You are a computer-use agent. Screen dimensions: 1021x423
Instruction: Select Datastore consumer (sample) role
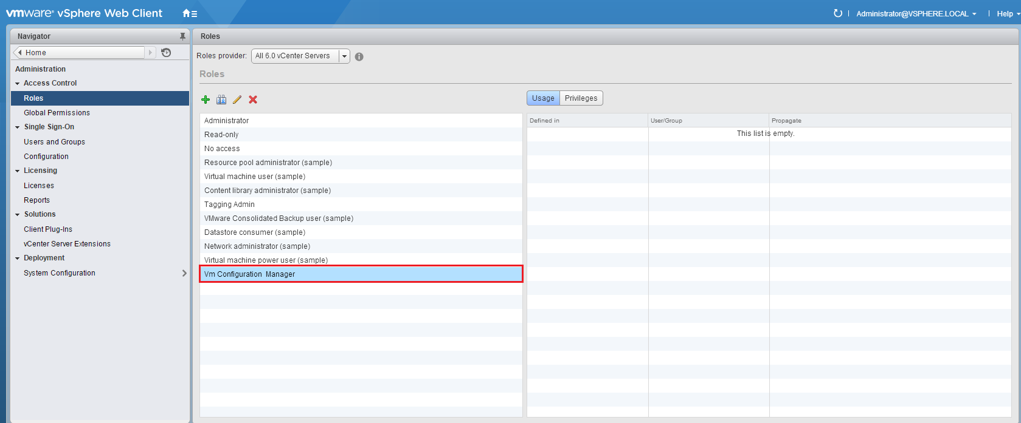pos(361,232)
